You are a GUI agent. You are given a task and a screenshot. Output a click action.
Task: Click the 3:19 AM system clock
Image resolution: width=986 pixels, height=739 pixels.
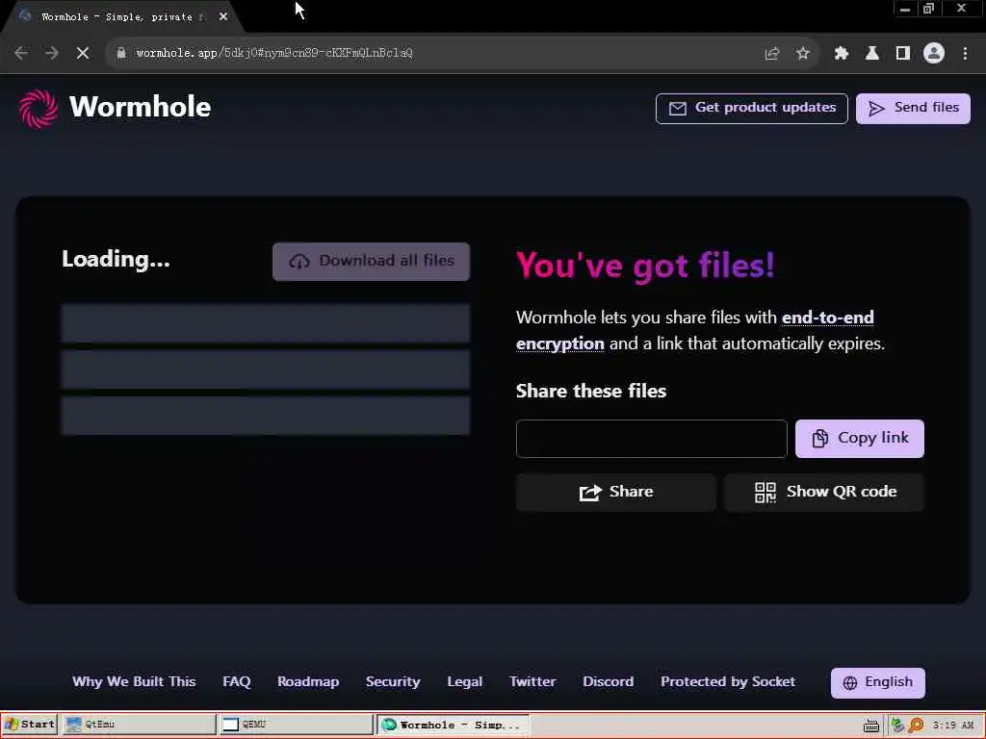click(952, 726)
